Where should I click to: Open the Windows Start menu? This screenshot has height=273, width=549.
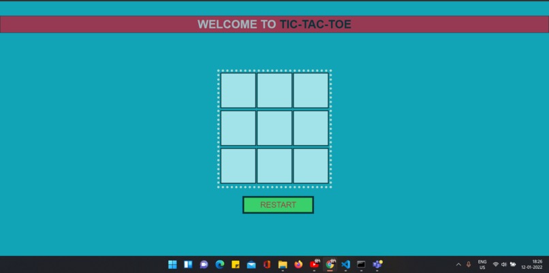(x=172, y=265)
